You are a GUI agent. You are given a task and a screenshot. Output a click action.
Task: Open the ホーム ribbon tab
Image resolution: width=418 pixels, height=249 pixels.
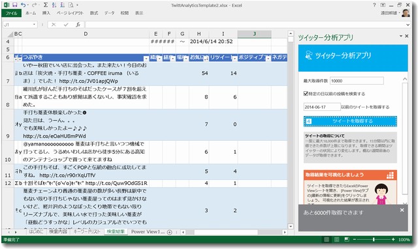pos(31,13)
